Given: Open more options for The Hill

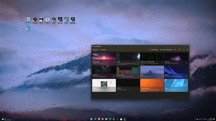Looking at the screenshot, I should coord(138,89).
